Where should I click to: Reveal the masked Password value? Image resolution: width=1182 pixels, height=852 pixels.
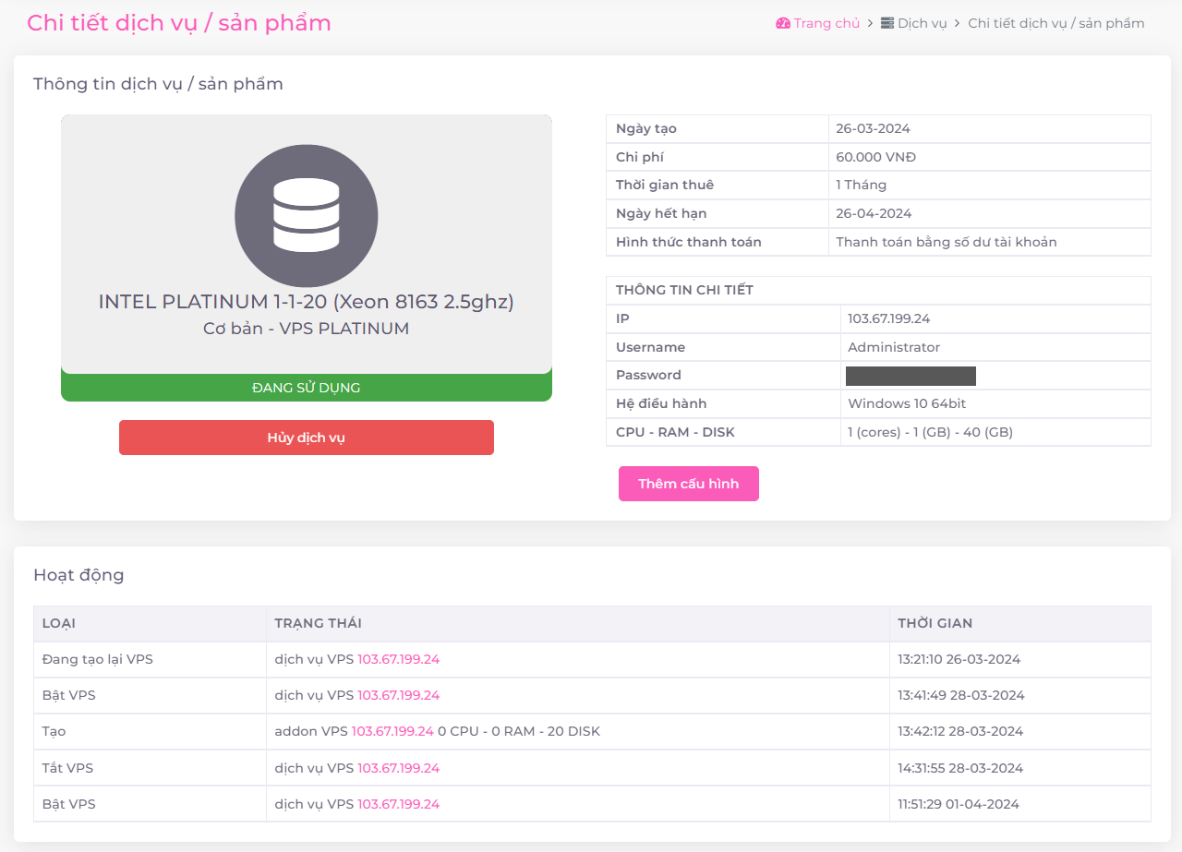click(911, 376)
